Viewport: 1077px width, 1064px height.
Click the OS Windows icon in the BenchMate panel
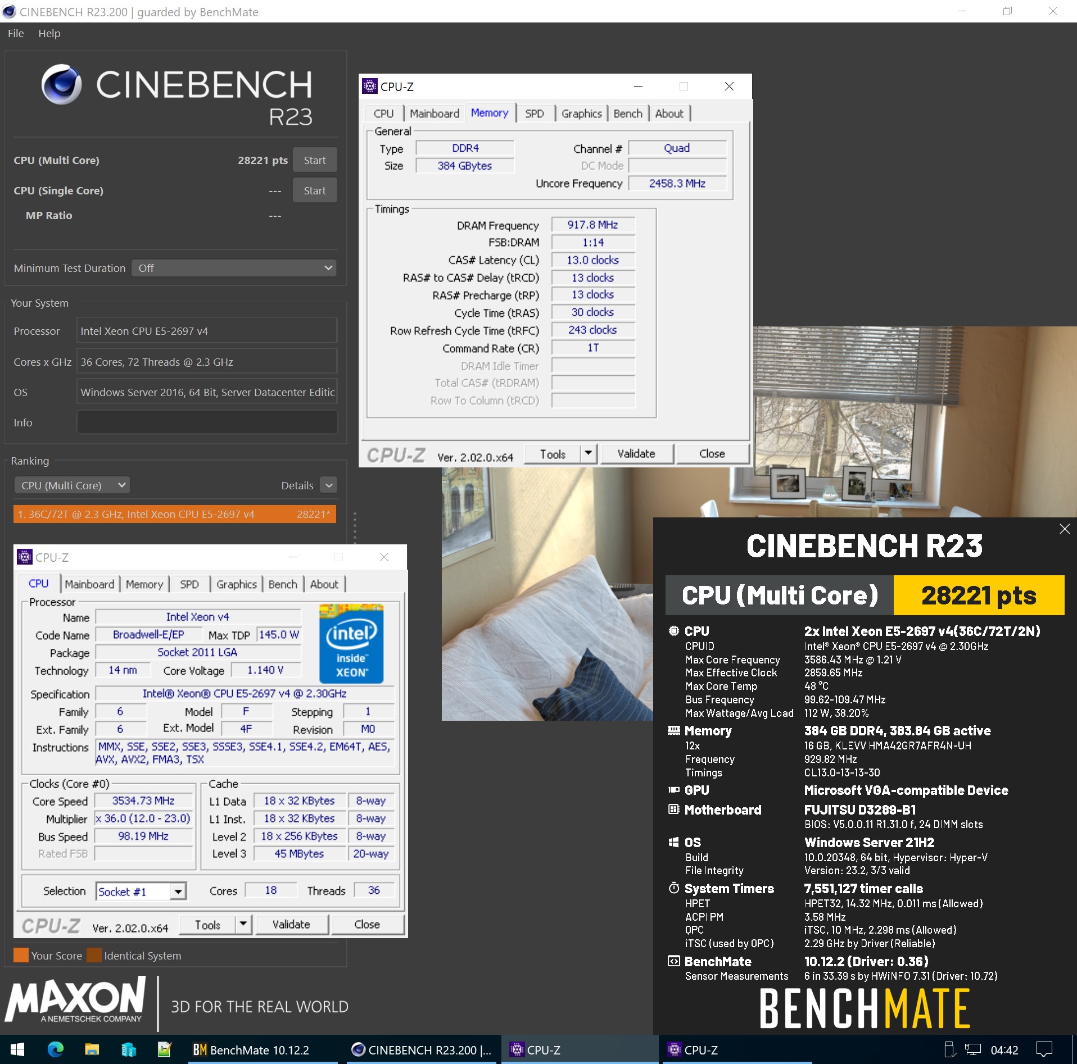673,842
